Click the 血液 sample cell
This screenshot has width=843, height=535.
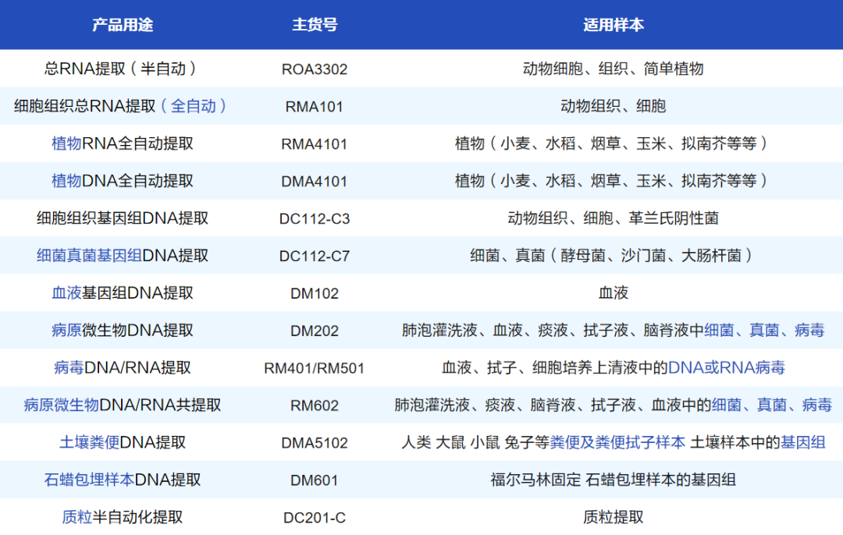614,292
